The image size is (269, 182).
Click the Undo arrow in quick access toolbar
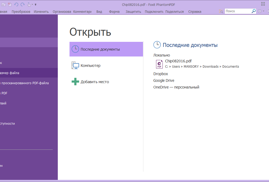pyautogui.click(x=16, y=5)
